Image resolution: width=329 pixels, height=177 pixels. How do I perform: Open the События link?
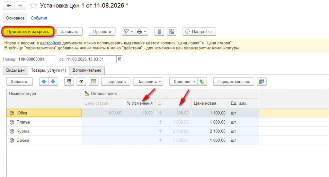coord(39,18)
